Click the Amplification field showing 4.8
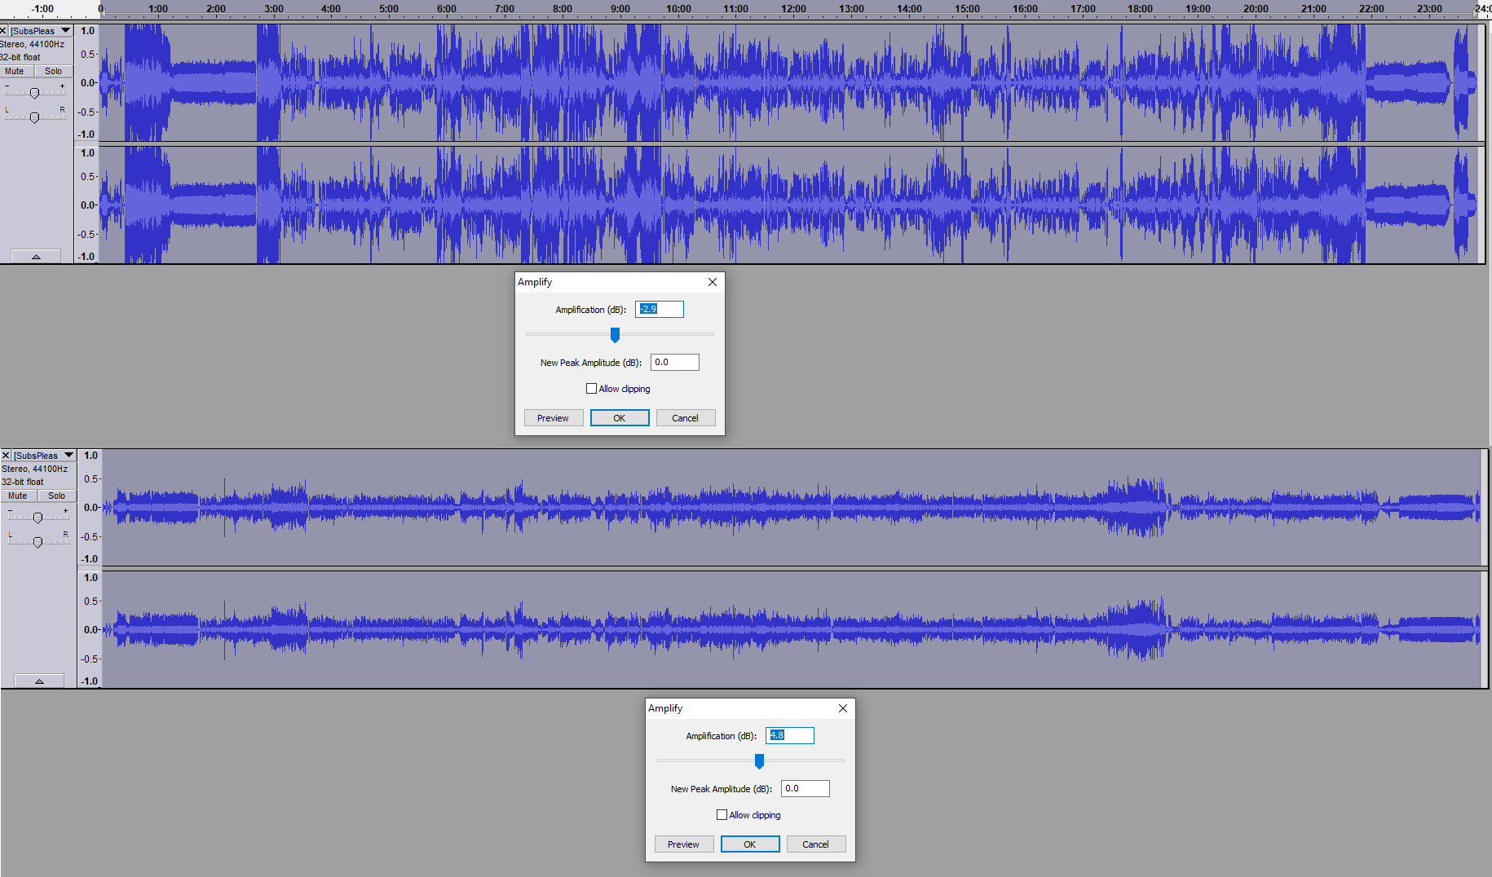The image size is (1492, 877). point(790,735)
